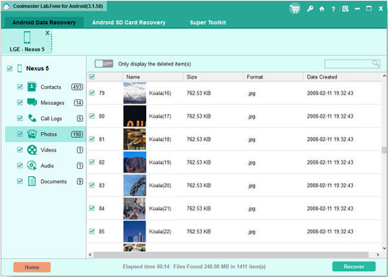Switch to Android SD Card Recovery tab

pyautogui.click(x=129, y=23)
